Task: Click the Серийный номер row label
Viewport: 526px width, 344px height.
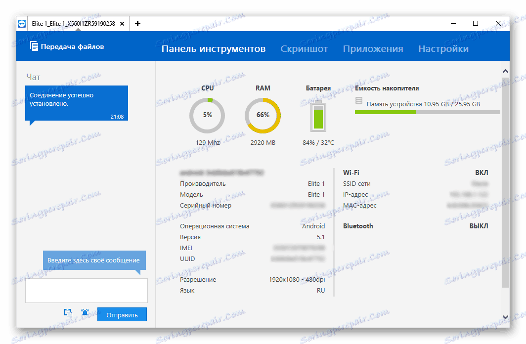Action: click(206, 205)
